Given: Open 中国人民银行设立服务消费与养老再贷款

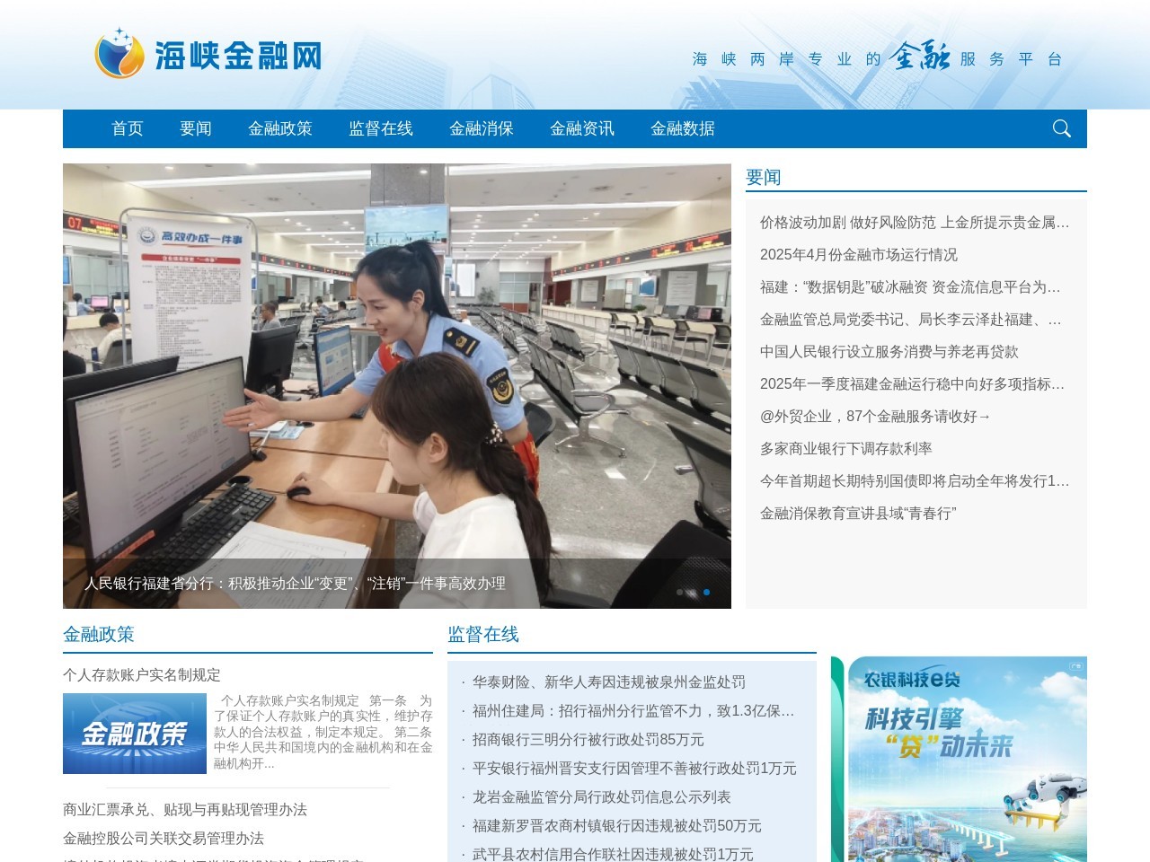Looking at the screenshot, I should pyautogui.click(x=889, y=352).
